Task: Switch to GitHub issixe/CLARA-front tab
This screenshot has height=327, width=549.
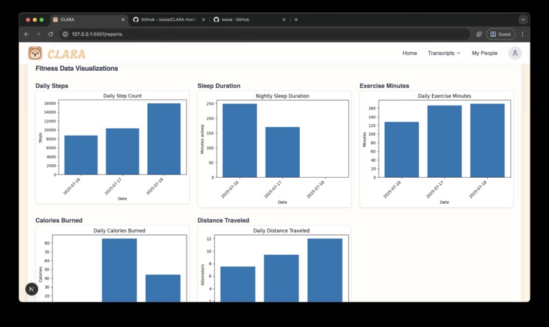Action: (169, 20)
